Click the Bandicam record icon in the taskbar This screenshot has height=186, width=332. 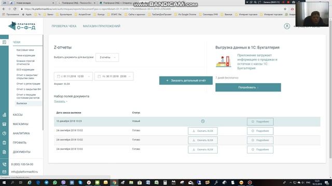(x=250, y=182)
